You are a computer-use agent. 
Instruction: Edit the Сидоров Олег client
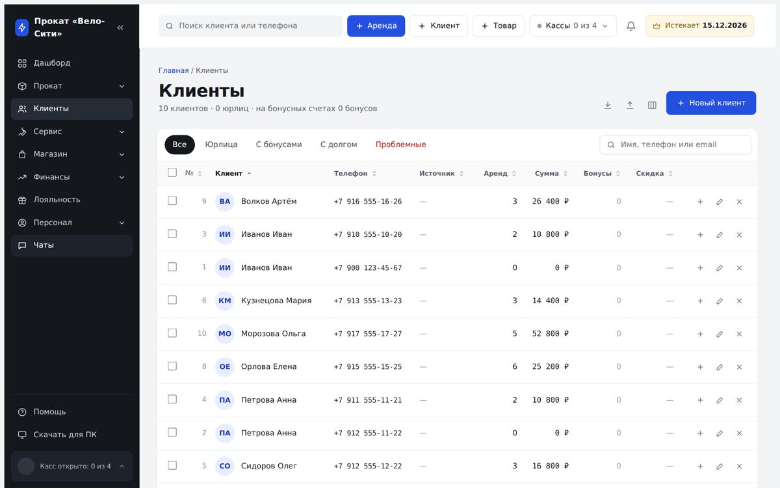pyautogui.click(x=720, y=467)
